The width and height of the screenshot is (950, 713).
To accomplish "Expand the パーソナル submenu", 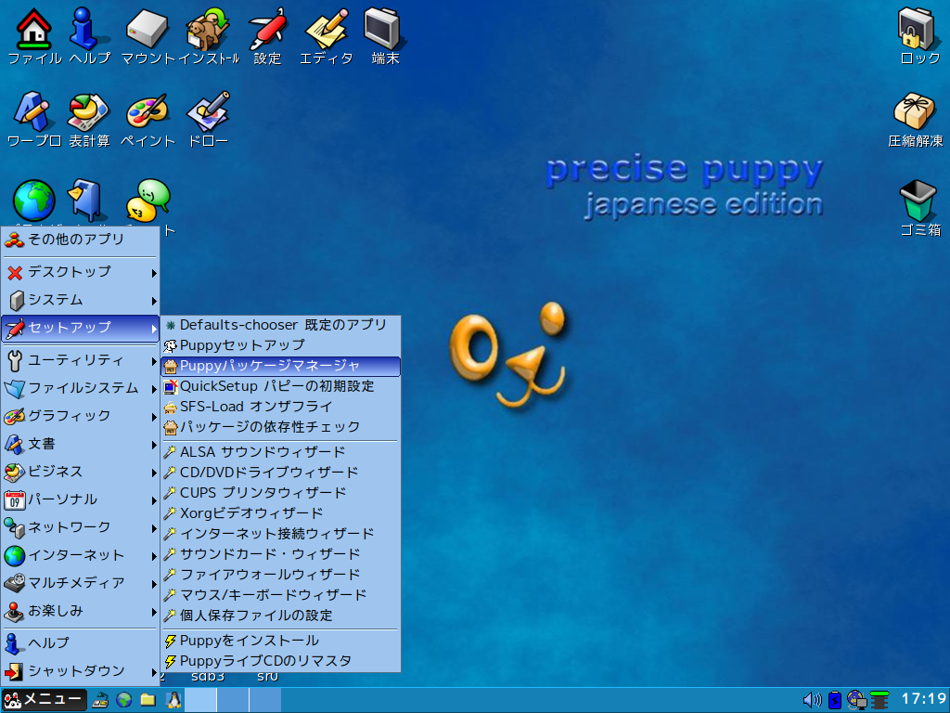I will tap(80, 500).
